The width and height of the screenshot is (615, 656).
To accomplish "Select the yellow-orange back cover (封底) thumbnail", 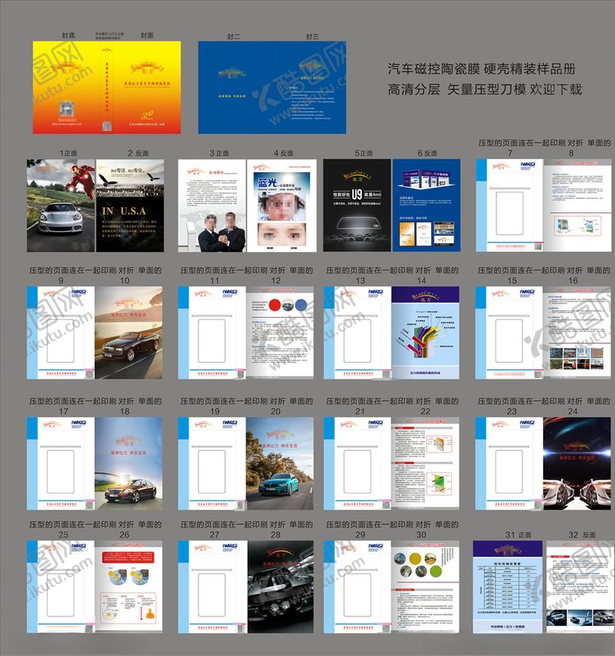I will pyautogui.click(x=66, y=87).
